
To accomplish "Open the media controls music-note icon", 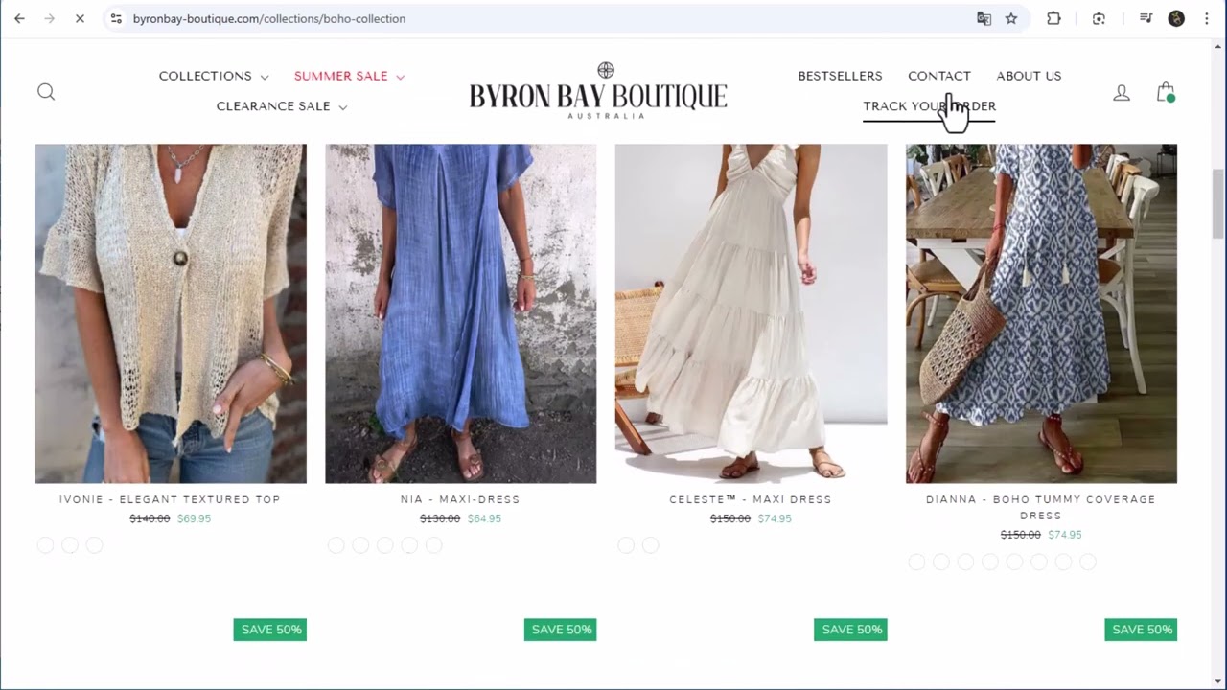I will click(1146, 18).
